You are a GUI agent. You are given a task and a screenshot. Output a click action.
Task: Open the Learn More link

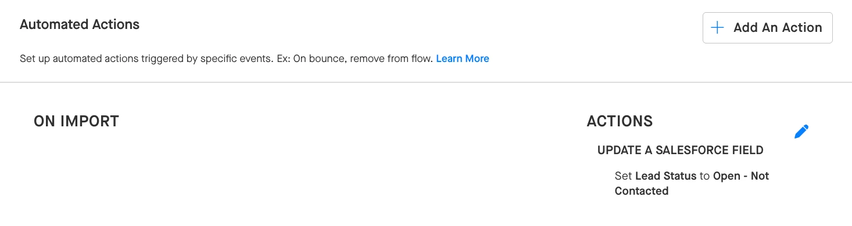click(463, 59)
